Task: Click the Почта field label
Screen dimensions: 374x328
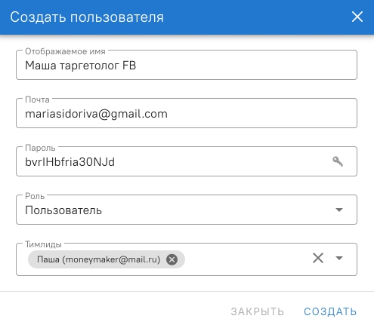Action: tap(37, 100)
